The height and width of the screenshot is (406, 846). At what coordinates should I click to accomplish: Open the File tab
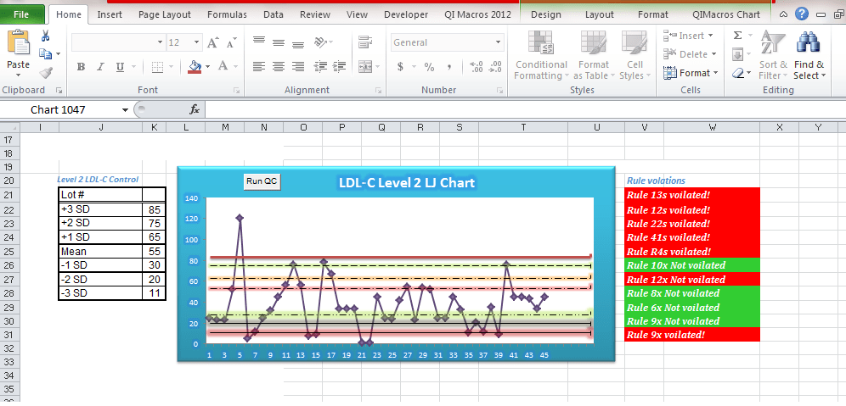point(21,14)
